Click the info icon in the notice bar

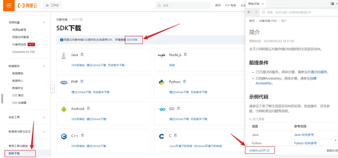(61, 40)
